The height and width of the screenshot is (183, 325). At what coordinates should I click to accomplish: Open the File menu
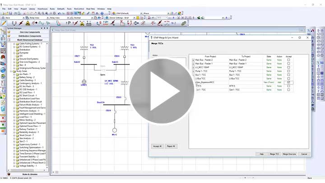(4, 9)
